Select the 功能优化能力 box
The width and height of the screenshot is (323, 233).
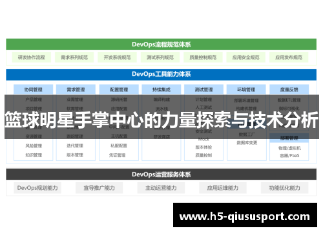pos(285,188)
